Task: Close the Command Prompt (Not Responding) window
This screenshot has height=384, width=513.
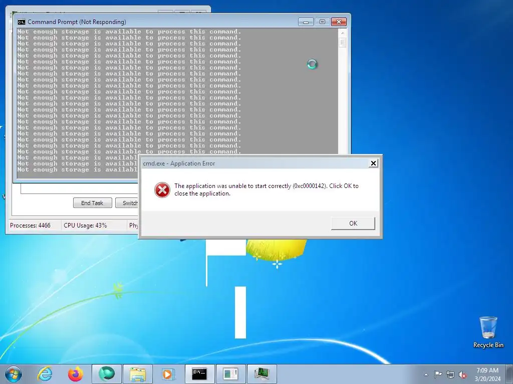Action: pos(339,22)
